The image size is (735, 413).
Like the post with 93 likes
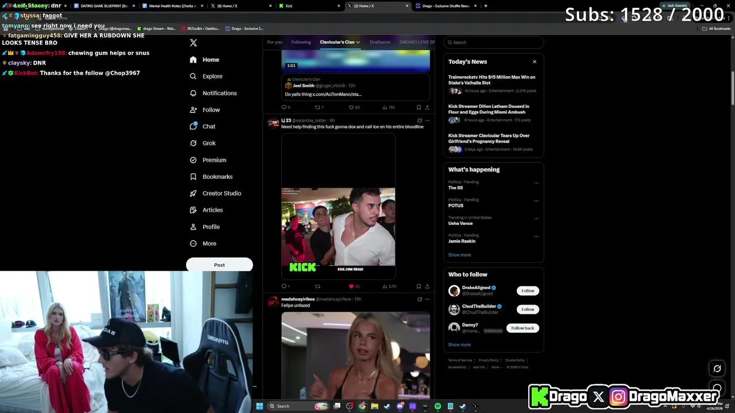354,107
